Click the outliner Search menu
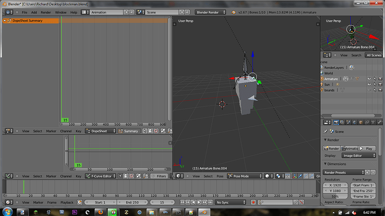385x216 pixels. 356,55
